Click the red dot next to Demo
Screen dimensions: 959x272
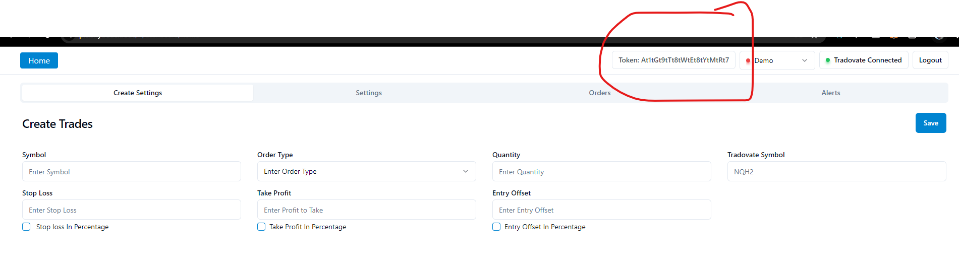point(748,61)
